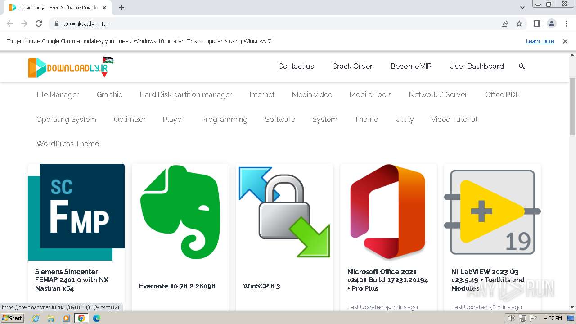
Task: Click the network tray icon
Action: [x=522, y=318]
